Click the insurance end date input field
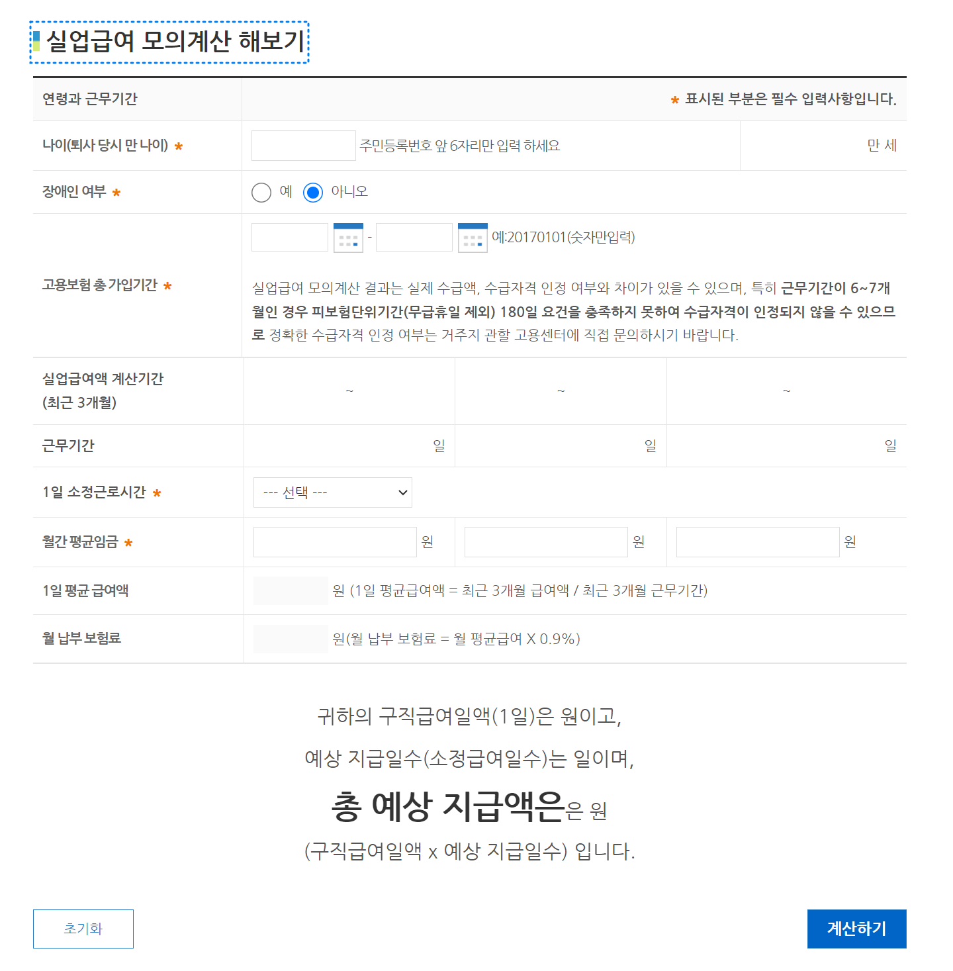 coord(414,237)
